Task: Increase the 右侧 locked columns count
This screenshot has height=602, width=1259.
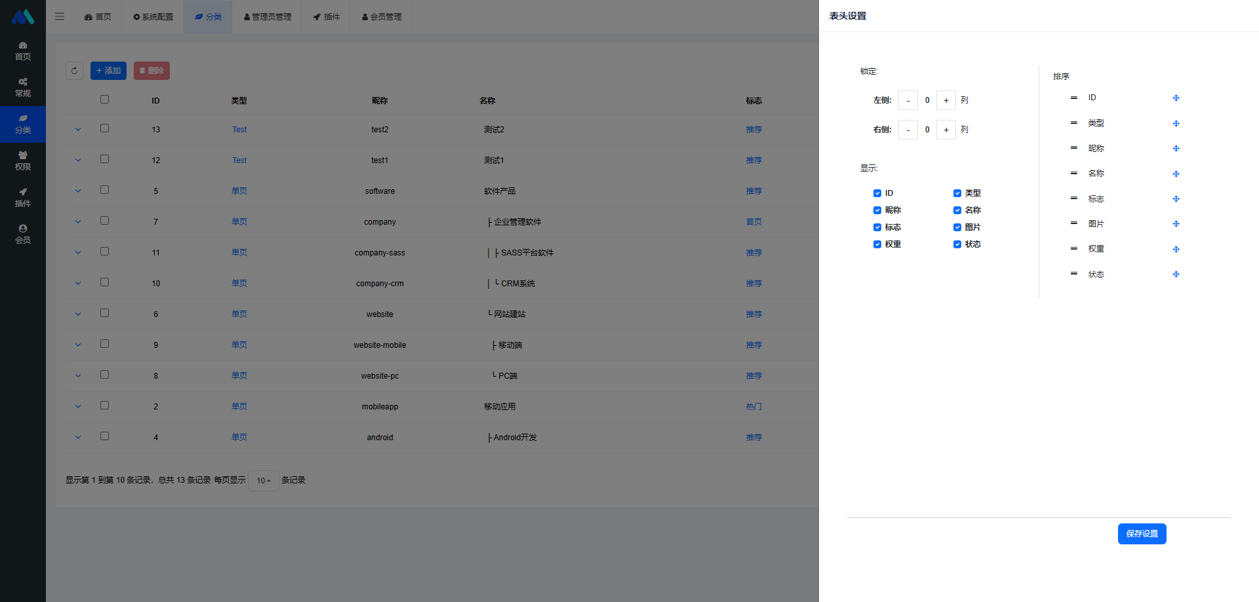Action: point(946,130)
